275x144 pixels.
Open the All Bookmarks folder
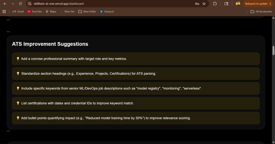[x=261, y=12]
